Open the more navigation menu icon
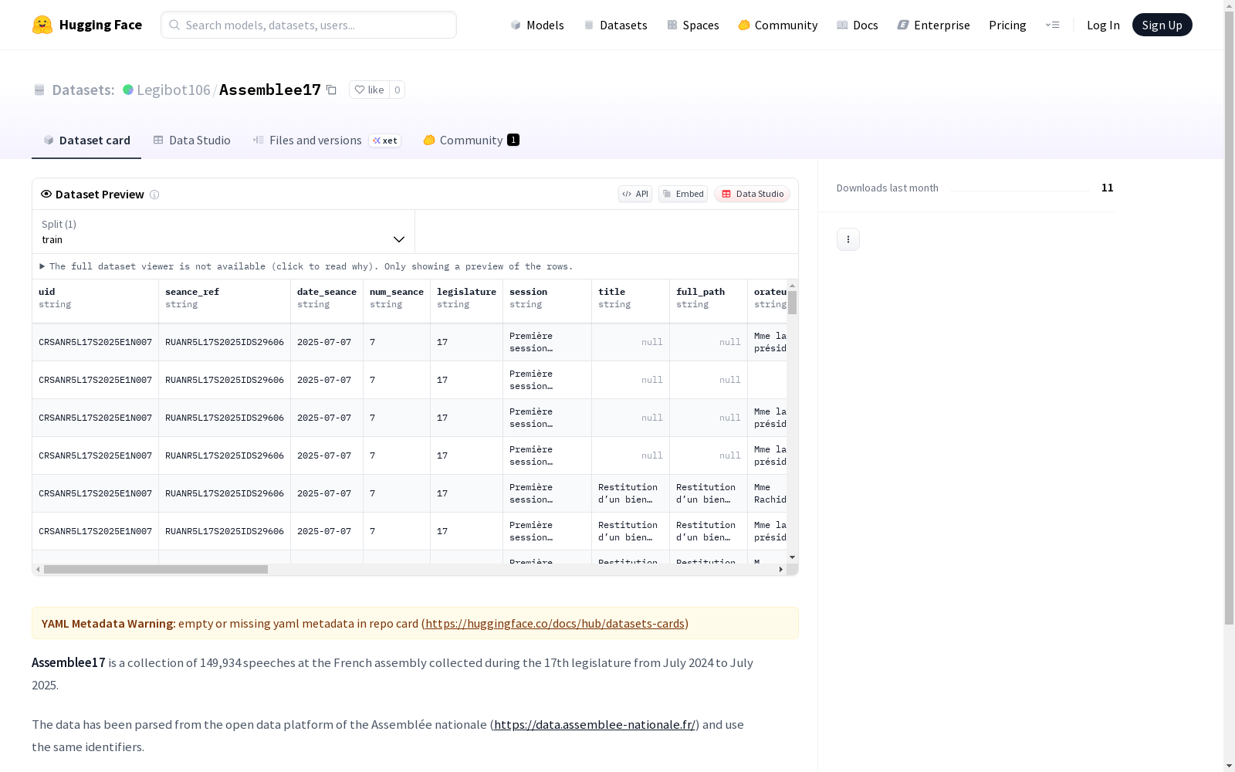1235x772 pixels. [1052, 25]
